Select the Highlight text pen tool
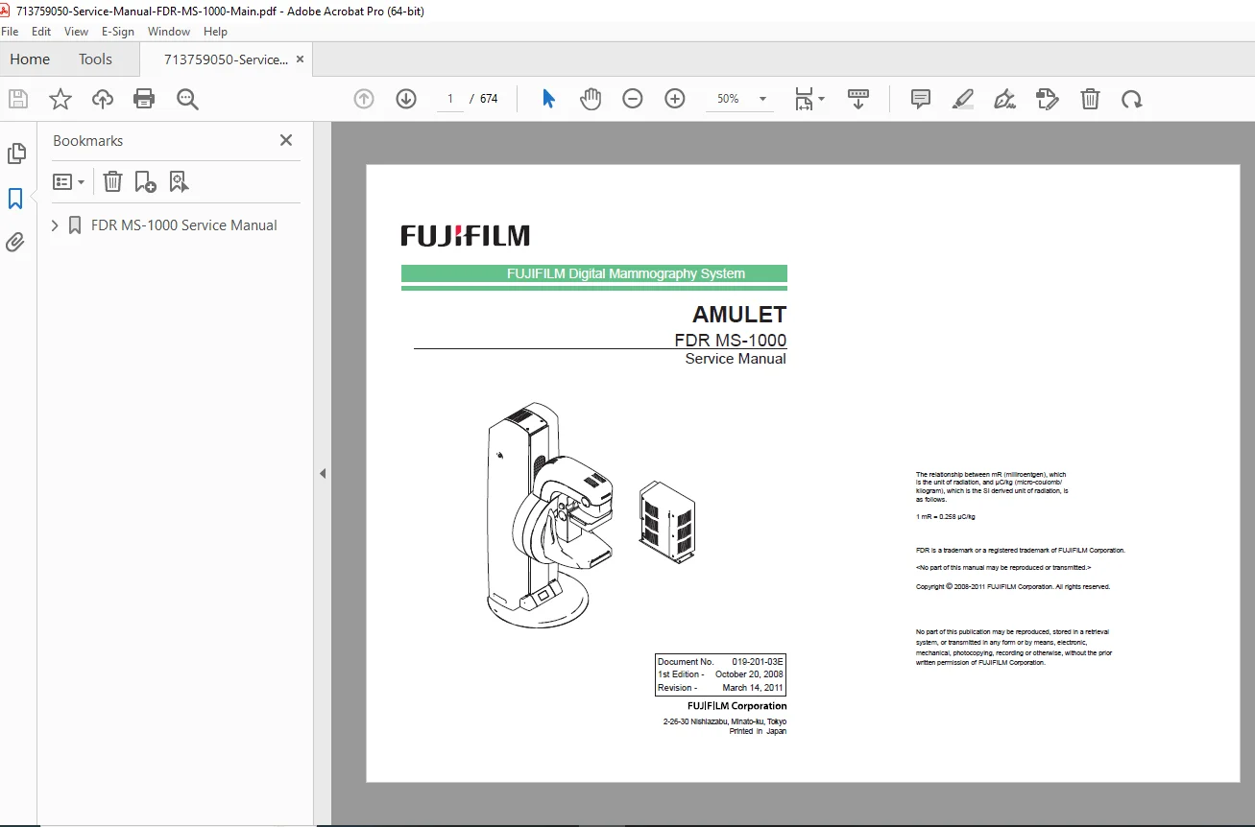 (x=963, y=99)
